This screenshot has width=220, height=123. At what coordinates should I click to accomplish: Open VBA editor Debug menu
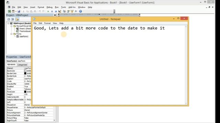(x=49, y=7)
